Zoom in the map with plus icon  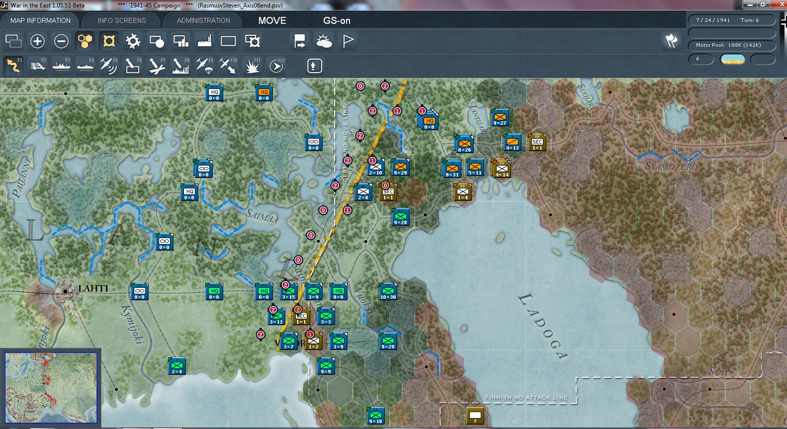click(37, 41)
